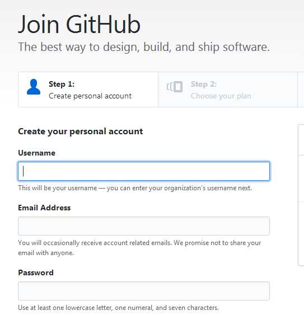Select the Step 1 label
The image size is (304, 315).
point(62,84)
